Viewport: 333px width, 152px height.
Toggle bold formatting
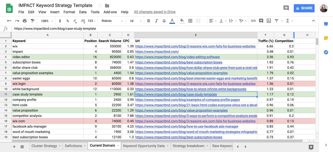pos(149,21)
